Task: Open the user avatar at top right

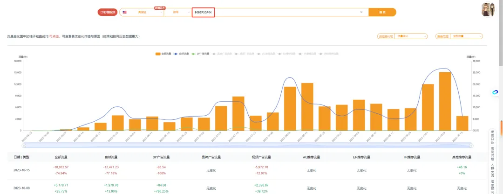Action: point(488,10)
